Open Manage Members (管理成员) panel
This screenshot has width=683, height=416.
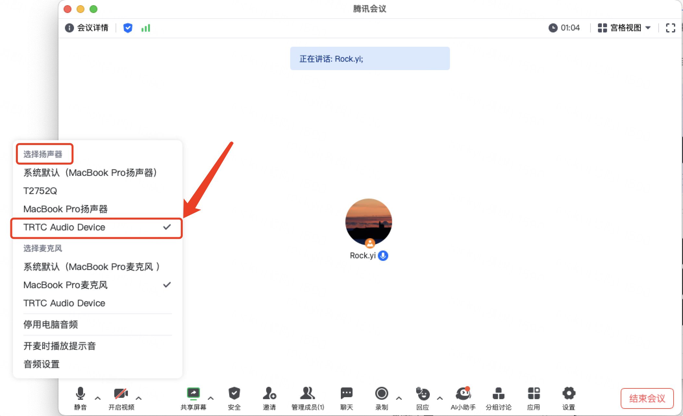307,394
